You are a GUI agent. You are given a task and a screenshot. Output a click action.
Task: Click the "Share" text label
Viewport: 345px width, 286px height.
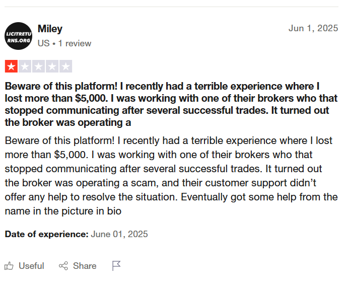point(85,266)
